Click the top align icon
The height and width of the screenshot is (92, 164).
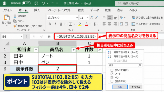(x=104, y=17)
